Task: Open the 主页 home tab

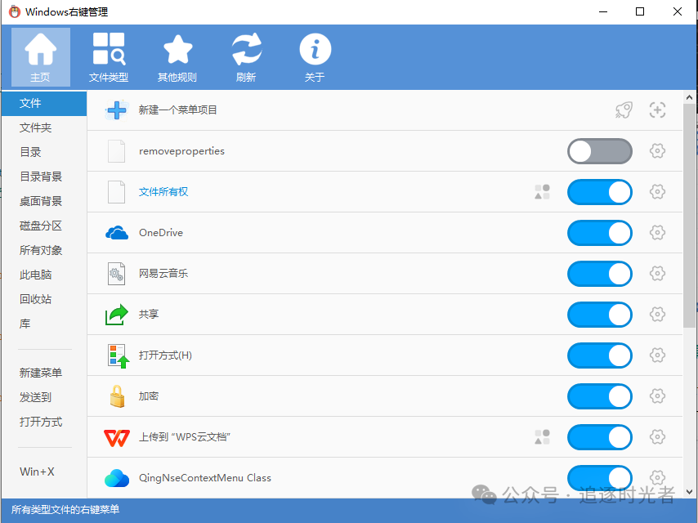Action: 41,57
